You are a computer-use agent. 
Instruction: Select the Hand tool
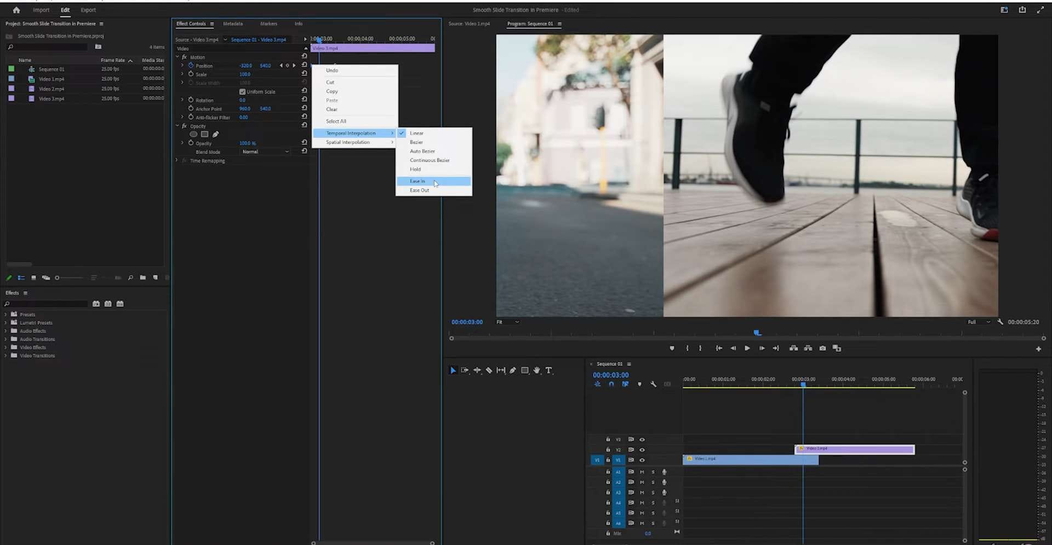[536, 370]
